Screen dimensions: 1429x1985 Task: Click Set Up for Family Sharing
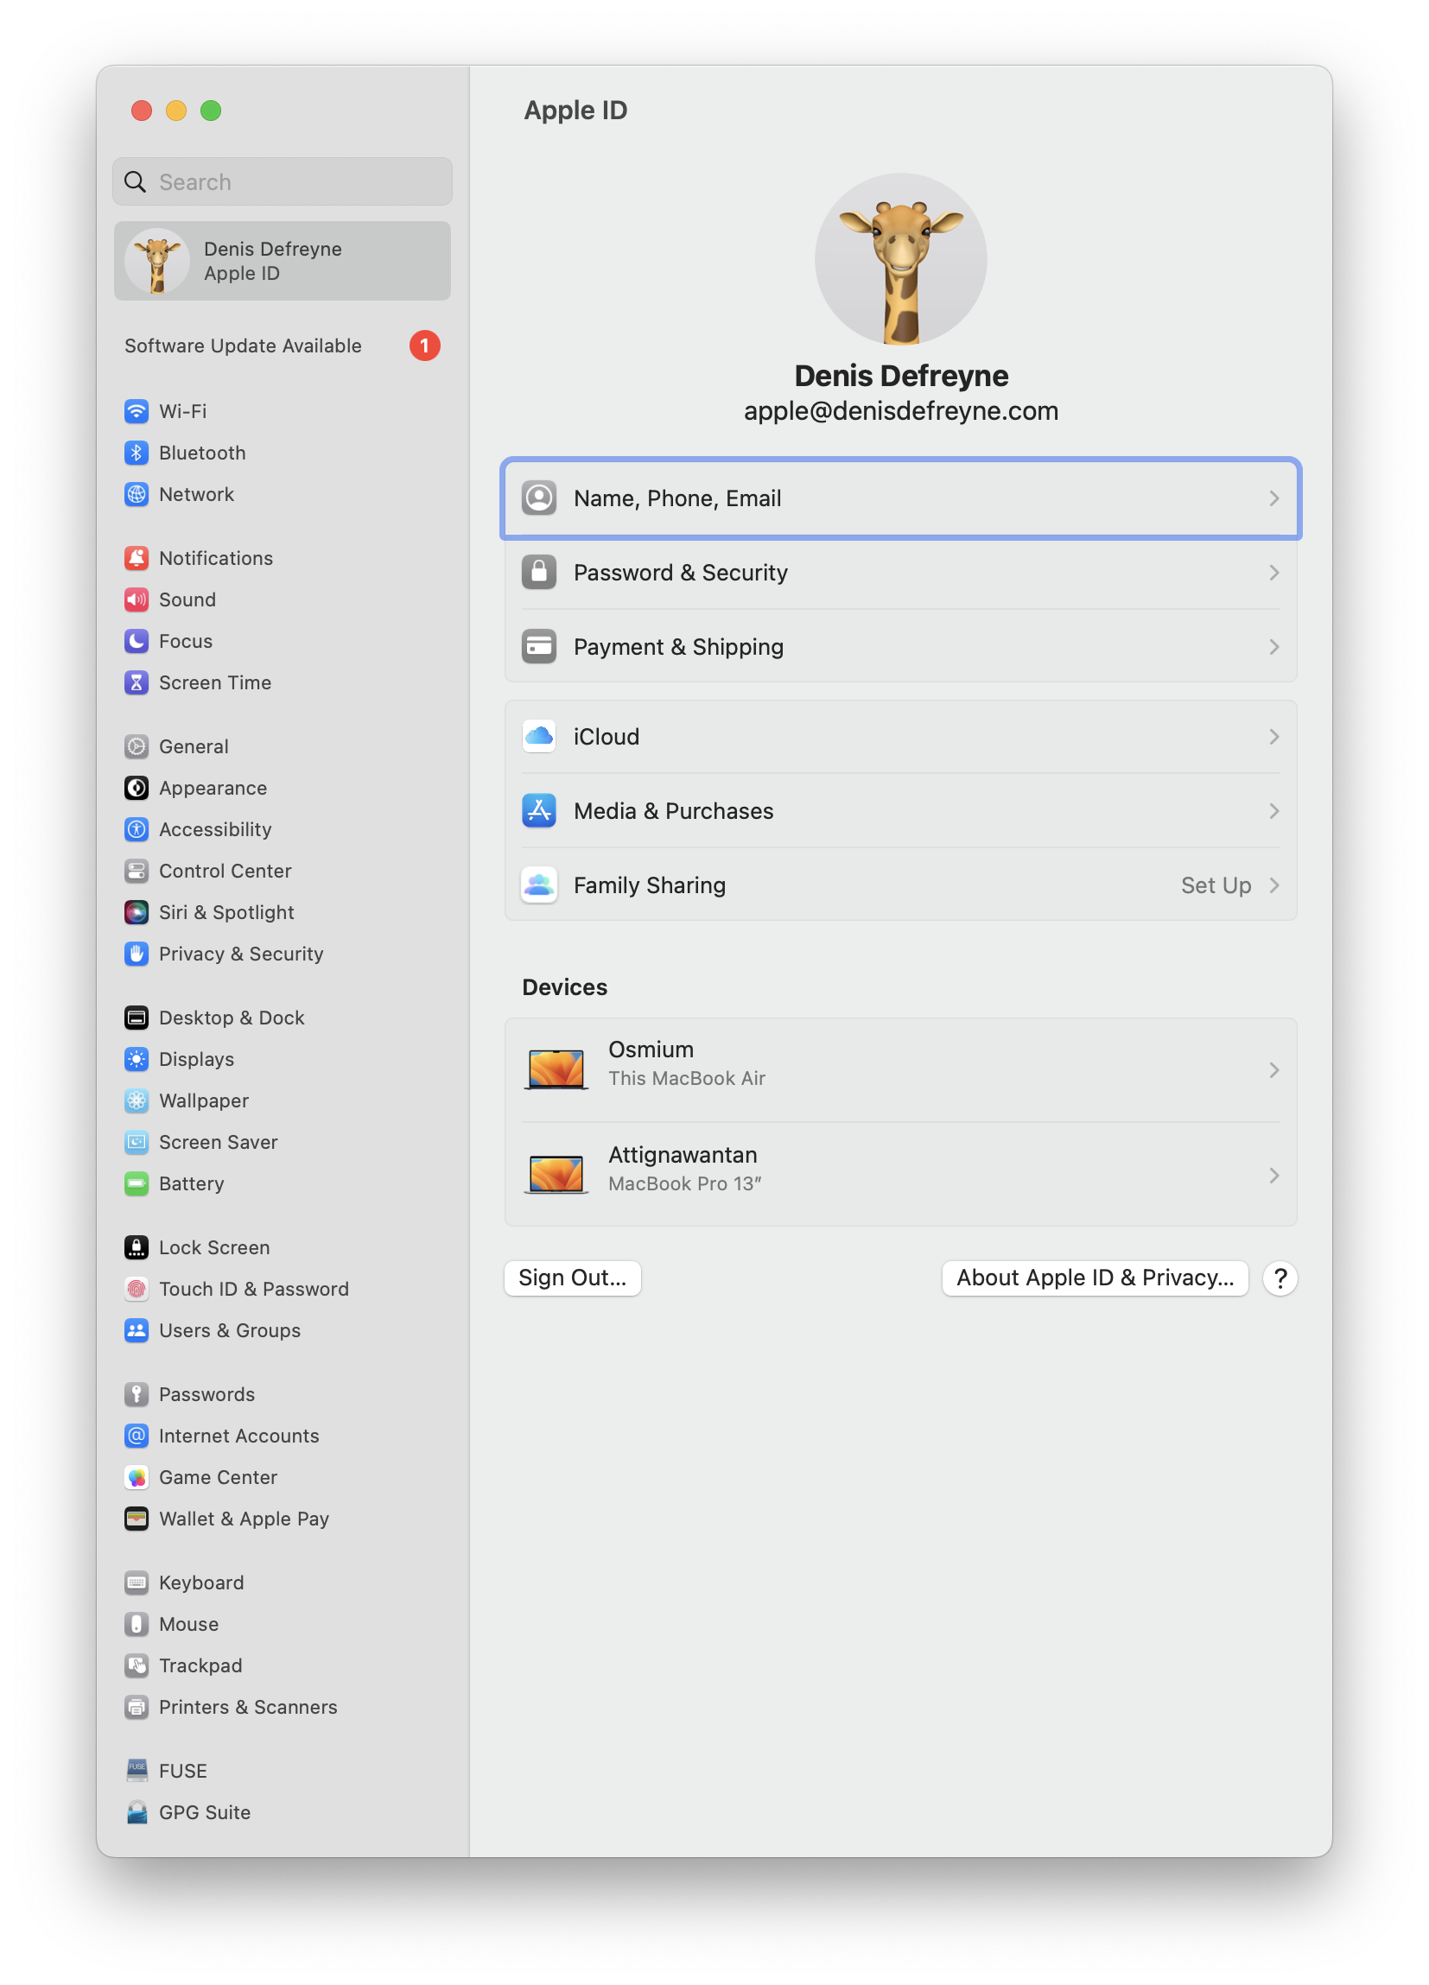(x=1216, y=885)
